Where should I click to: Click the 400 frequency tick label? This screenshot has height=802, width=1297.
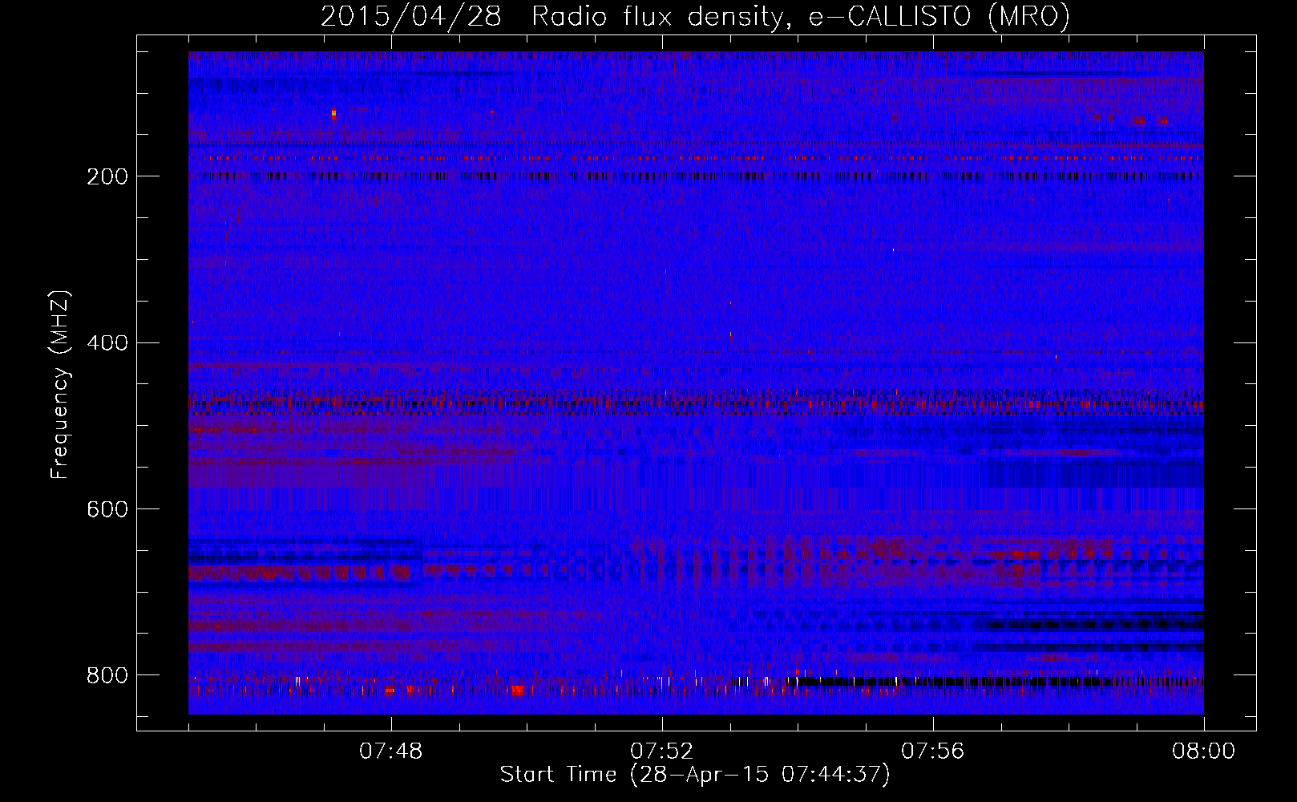(107, 343)
